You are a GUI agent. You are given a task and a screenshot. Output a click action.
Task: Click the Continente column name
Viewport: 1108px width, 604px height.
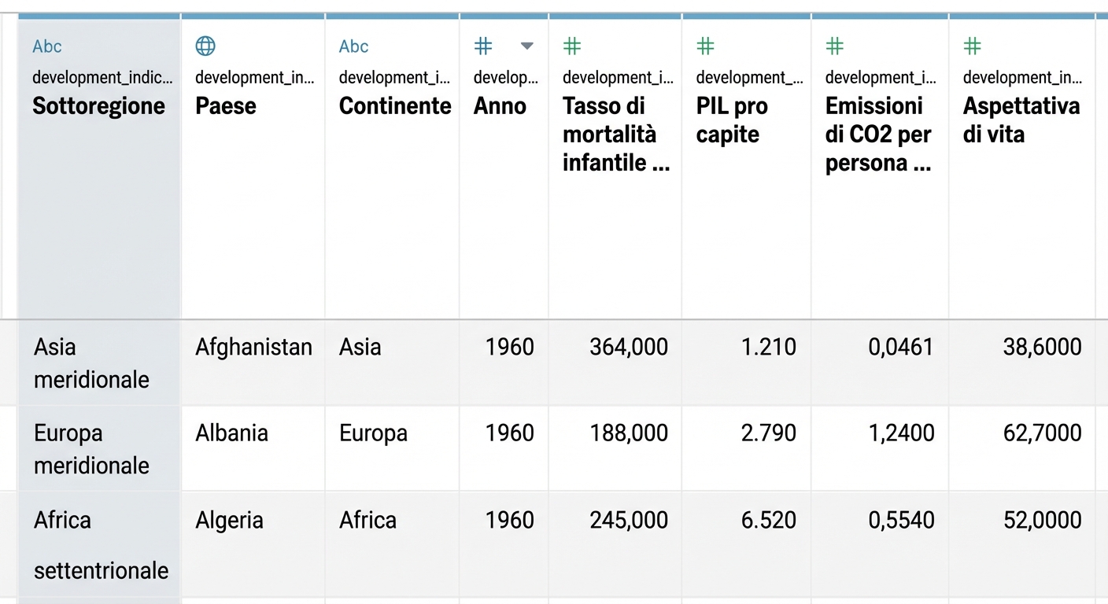pyautogui.click(x=395, y=106)
